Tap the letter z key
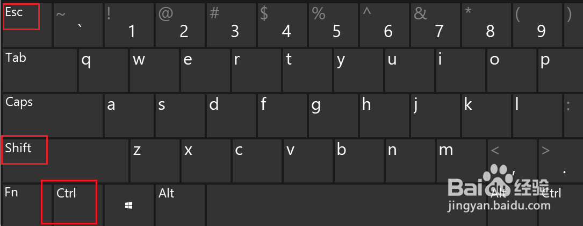Viewport: 583px width, 226px height. tap(155, 161)
